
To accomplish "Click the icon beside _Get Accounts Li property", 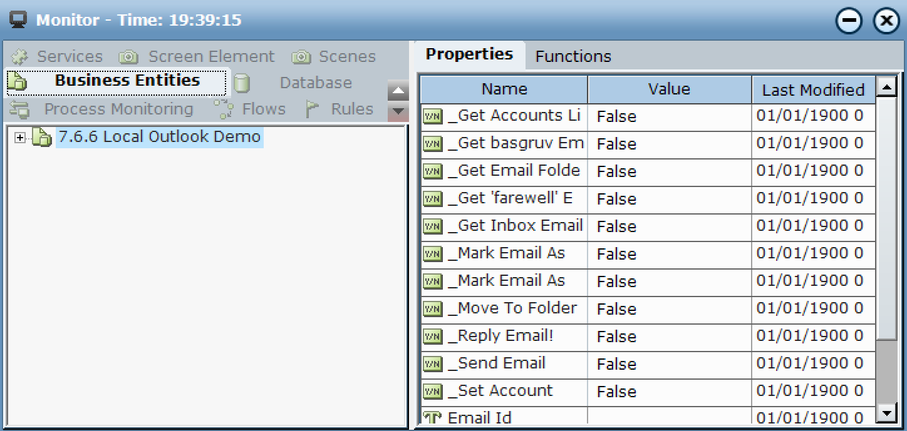I will [432, 116].
